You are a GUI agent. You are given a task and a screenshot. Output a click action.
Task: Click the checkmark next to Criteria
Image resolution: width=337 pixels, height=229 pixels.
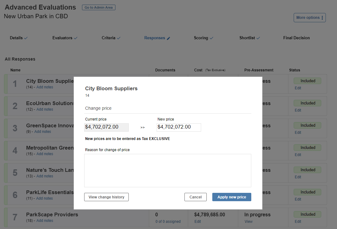tap(119, 38)
